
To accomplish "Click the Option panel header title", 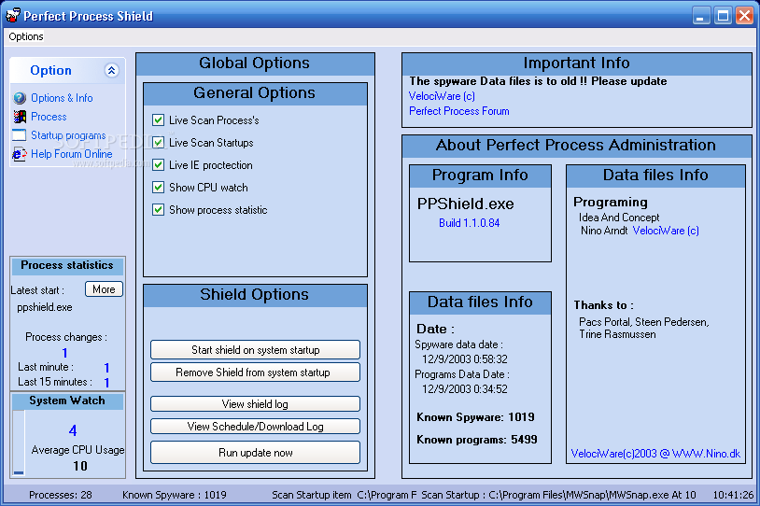I will pos(51,70).
